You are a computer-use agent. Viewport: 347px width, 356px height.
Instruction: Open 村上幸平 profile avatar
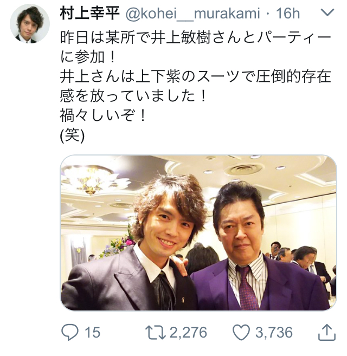[30, 24]
